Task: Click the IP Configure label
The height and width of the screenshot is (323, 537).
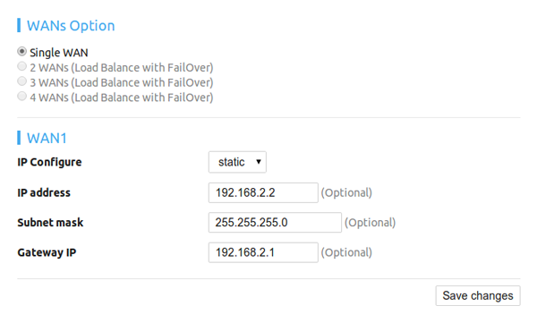Action: click(49, 162)
